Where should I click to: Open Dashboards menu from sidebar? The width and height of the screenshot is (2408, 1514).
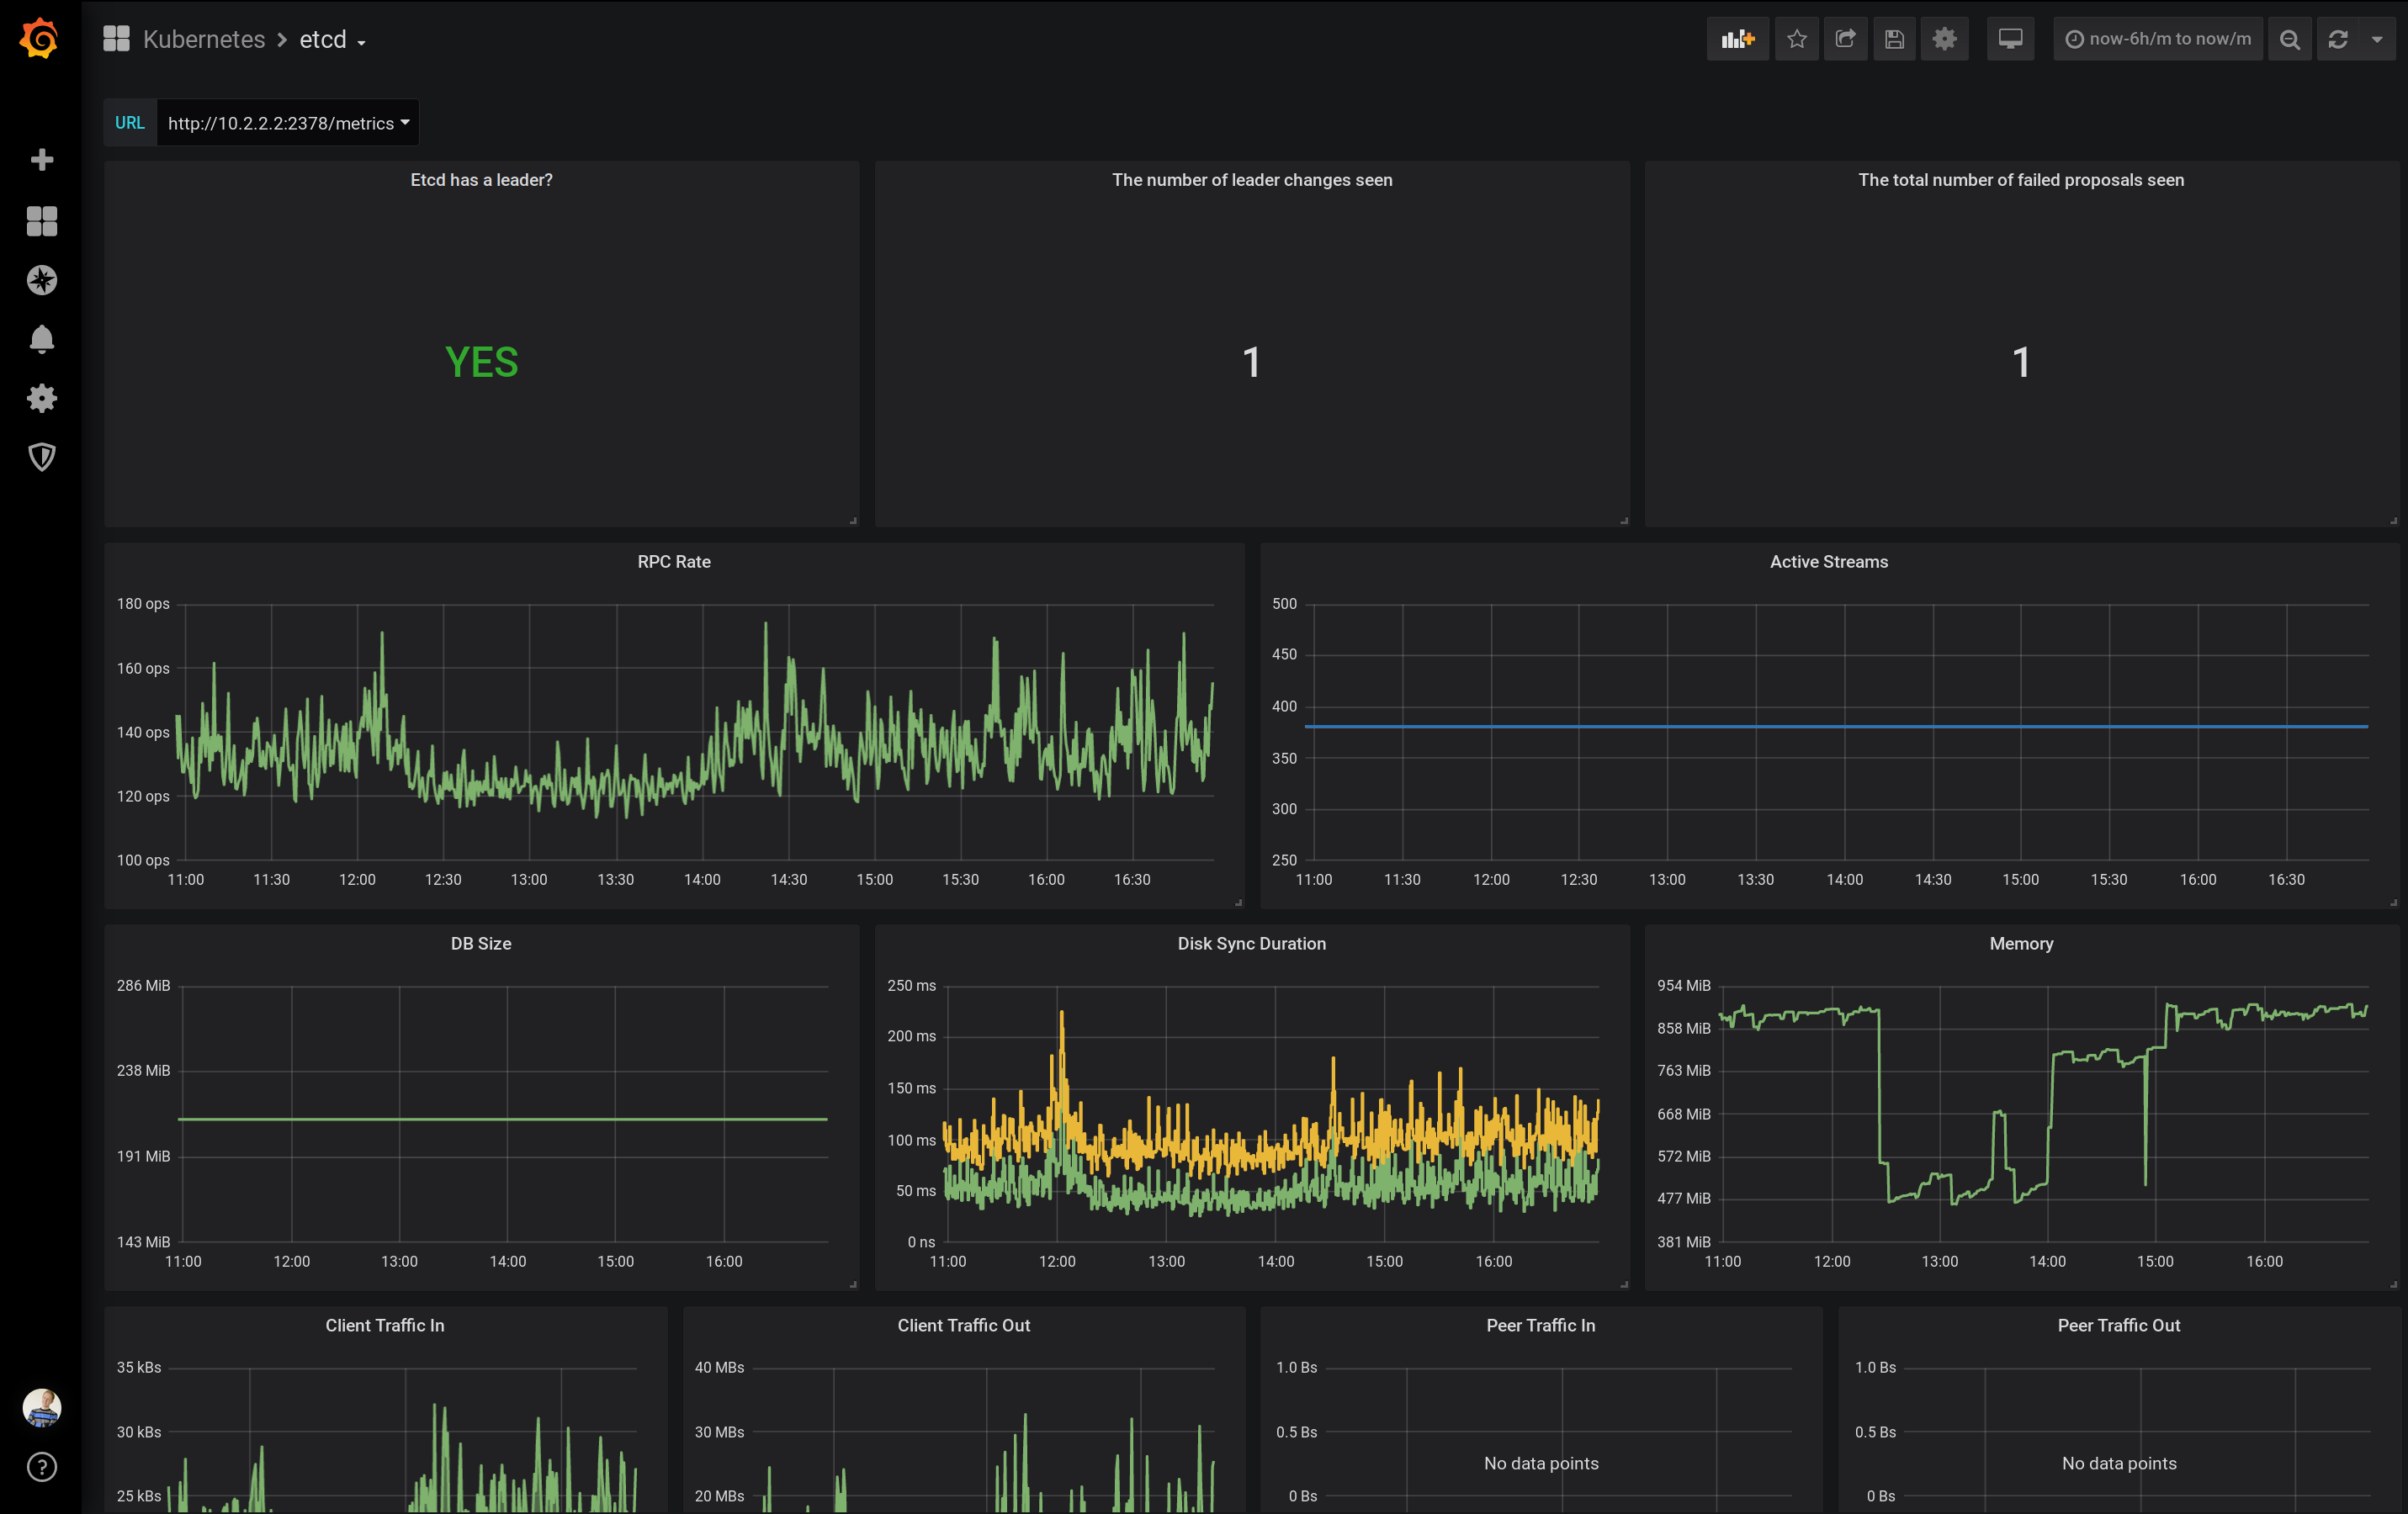pyautogui.click(x=41, y=221)
